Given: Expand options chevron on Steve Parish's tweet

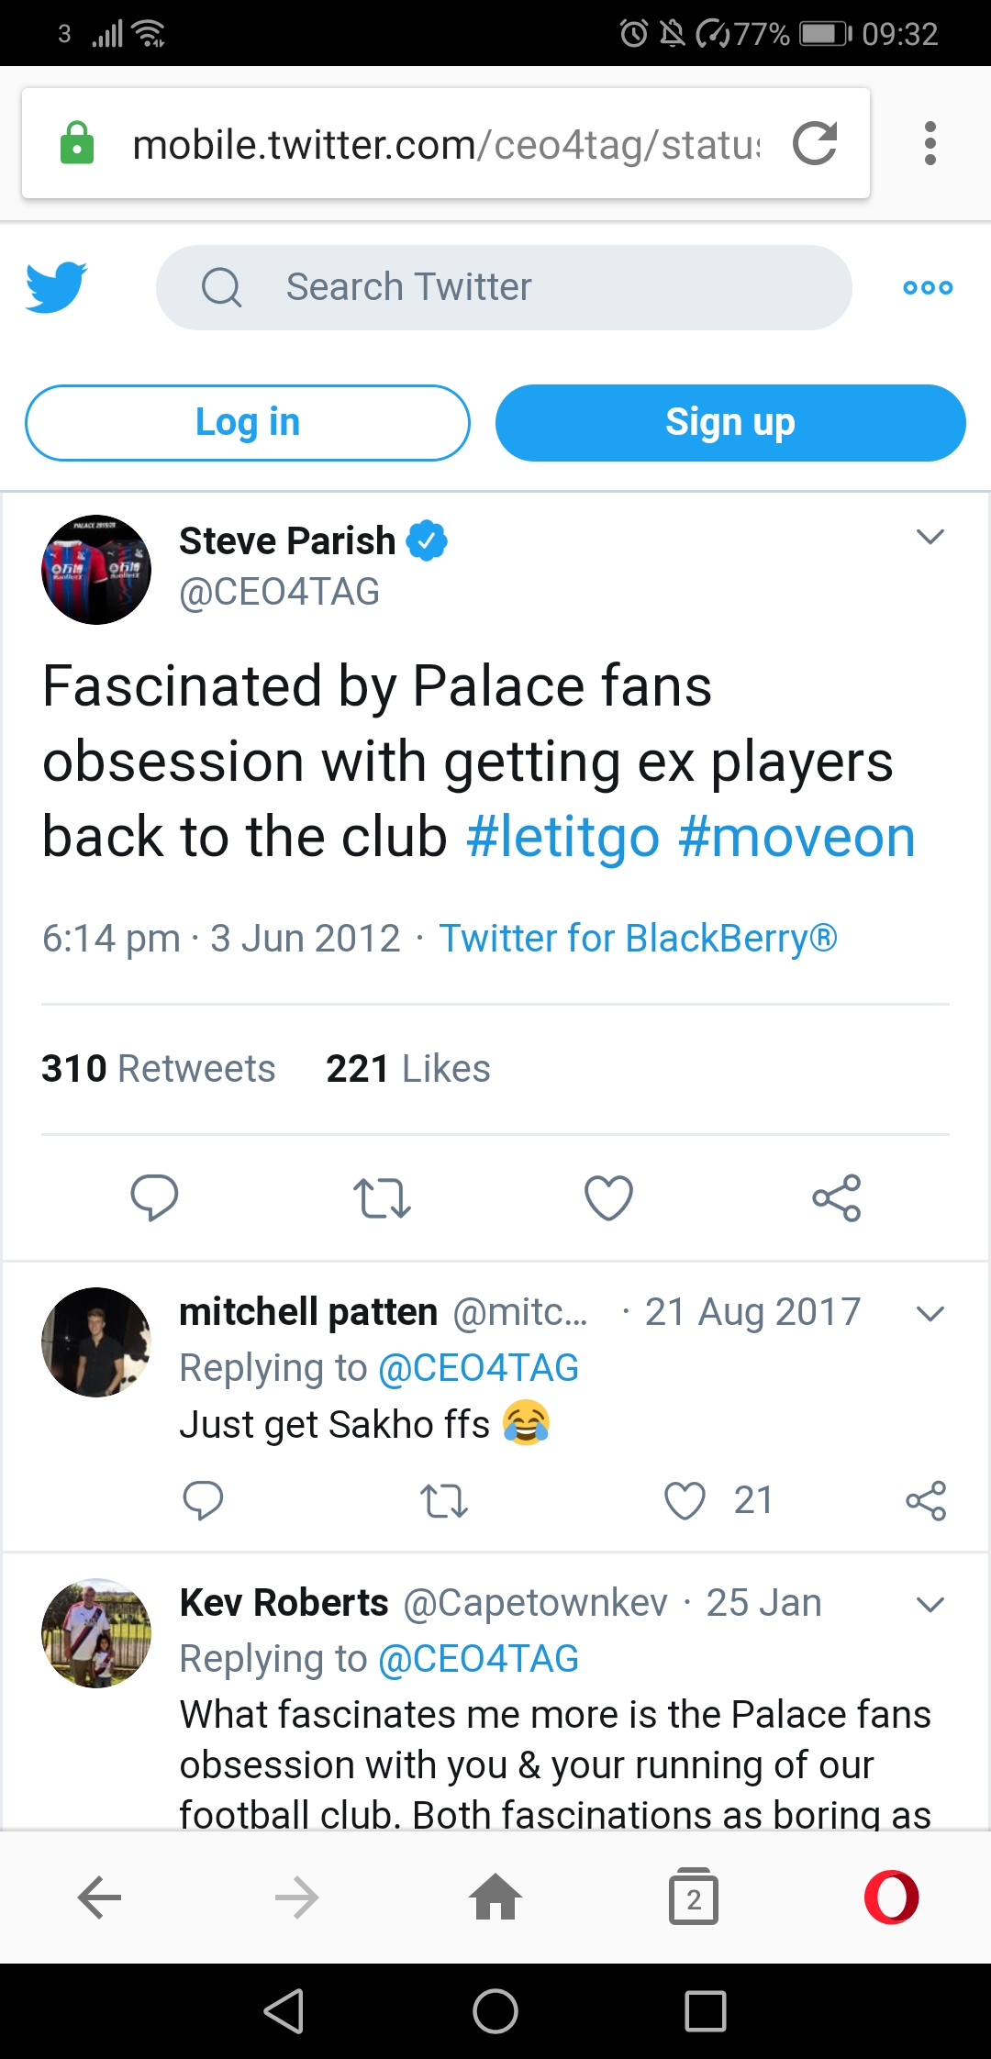Looking at the screenshot, I should pyautogui.click(x=930, y=537).
